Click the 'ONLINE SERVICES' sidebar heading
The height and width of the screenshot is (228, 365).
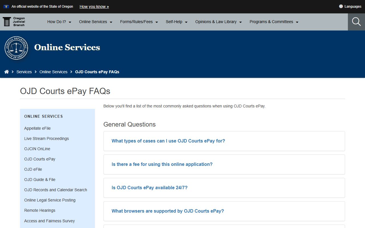point(44,116)
